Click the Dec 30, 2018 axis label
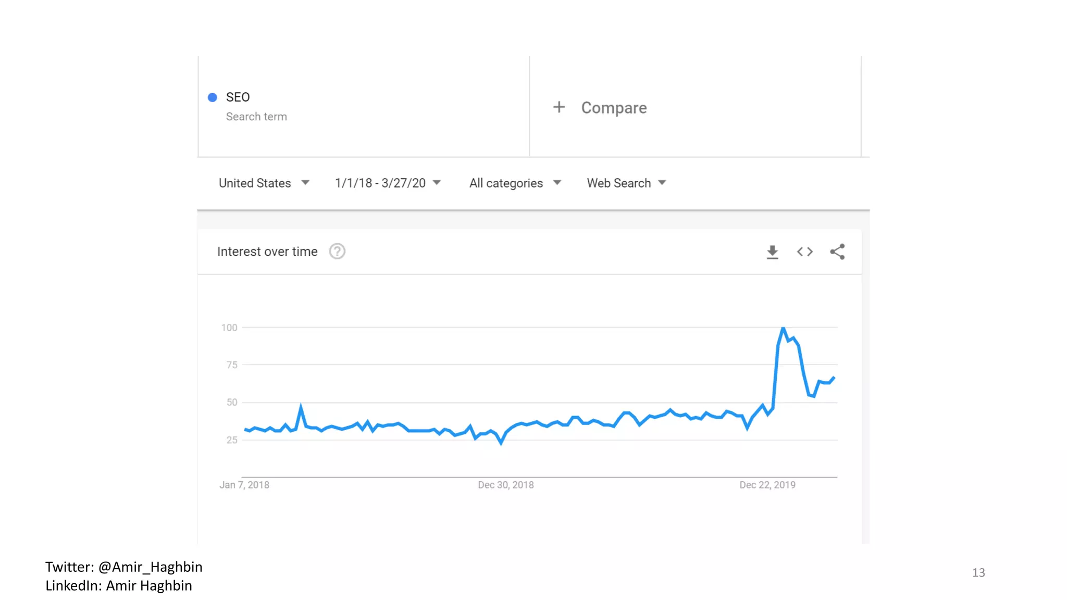The image size is (1067, 600). point(506,485)
